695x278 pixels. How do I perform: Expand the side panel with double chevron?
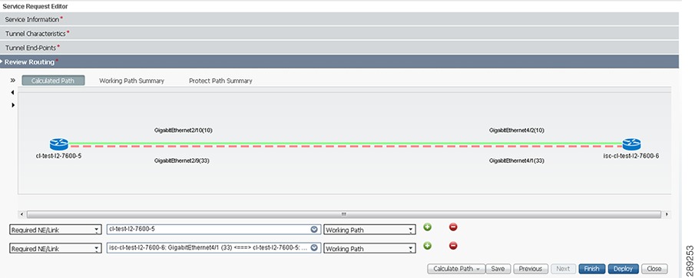[12, 81]
